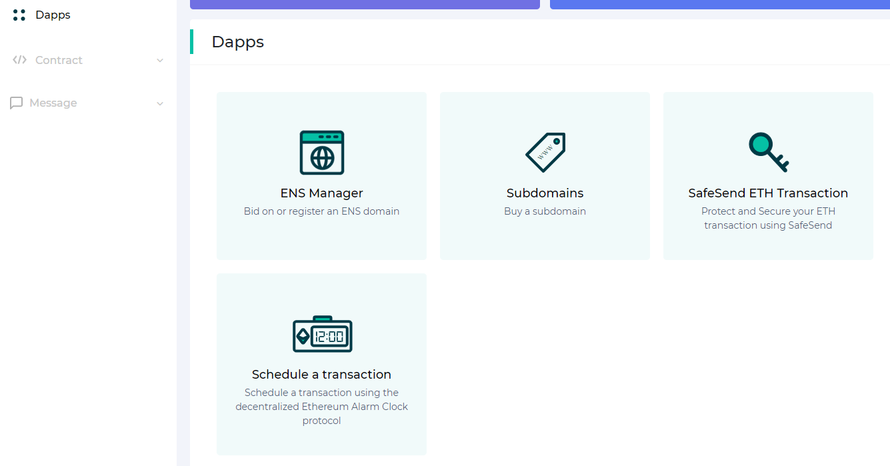The image size is (890, 466).
Task: Click the SafeSend key icon
Action: (x=769, y=153)
